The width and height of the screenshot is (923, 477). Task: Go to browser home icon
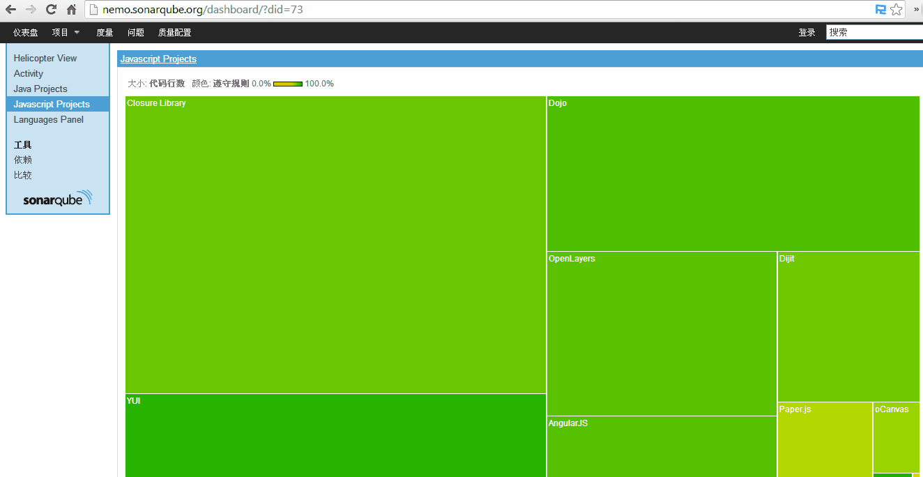(x=71, y=10)
